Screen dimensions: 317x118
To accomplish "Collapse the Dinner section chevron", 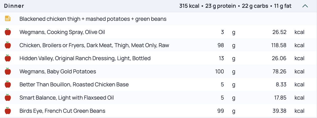I will coord(305,6).
